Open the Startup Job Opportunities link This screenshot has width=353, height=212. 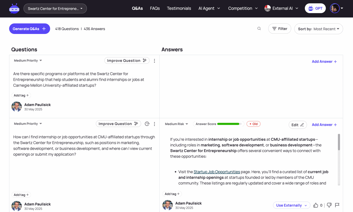coord(217,172)
